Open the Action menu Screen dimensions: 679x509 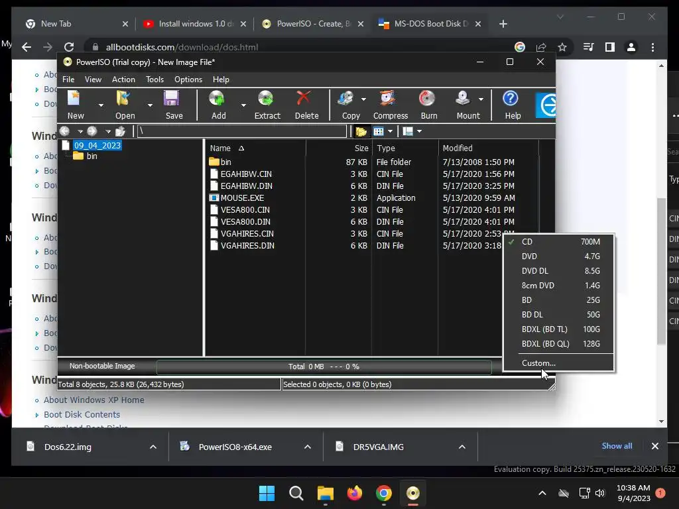[123, 80]
